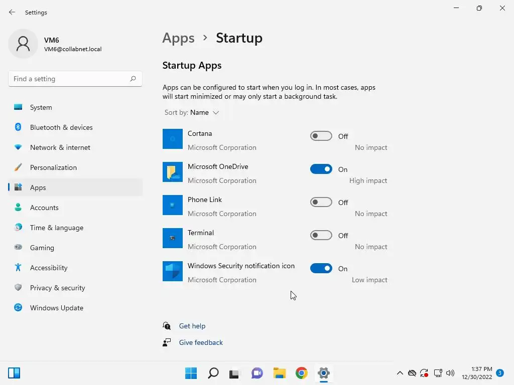Open the Sort by Name dropdown
Viewport: 514px width, 385px height.
click(192, 112)
